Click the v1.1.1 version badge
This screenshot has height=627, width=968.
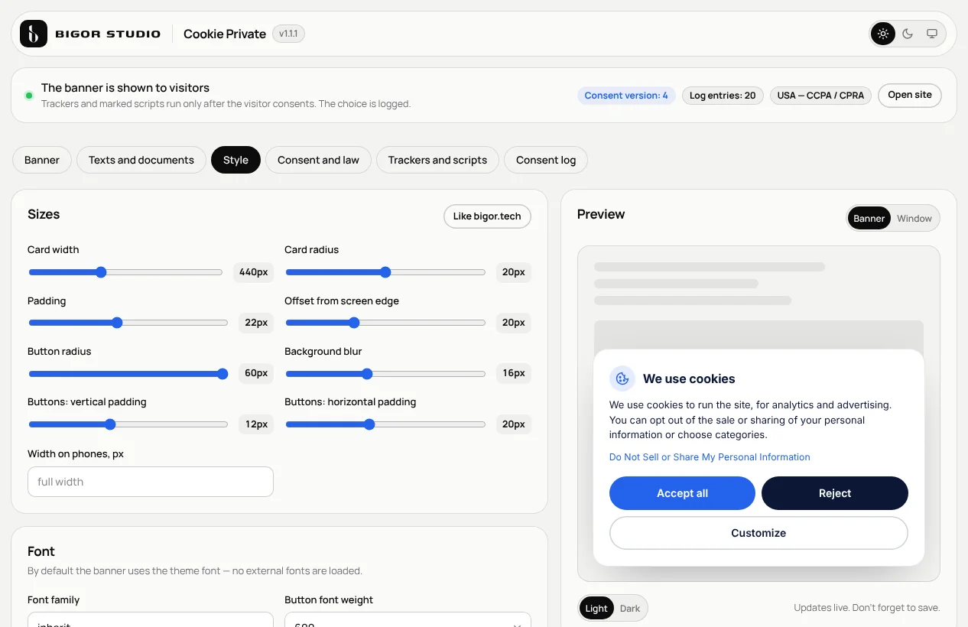(x=288, y=34)
